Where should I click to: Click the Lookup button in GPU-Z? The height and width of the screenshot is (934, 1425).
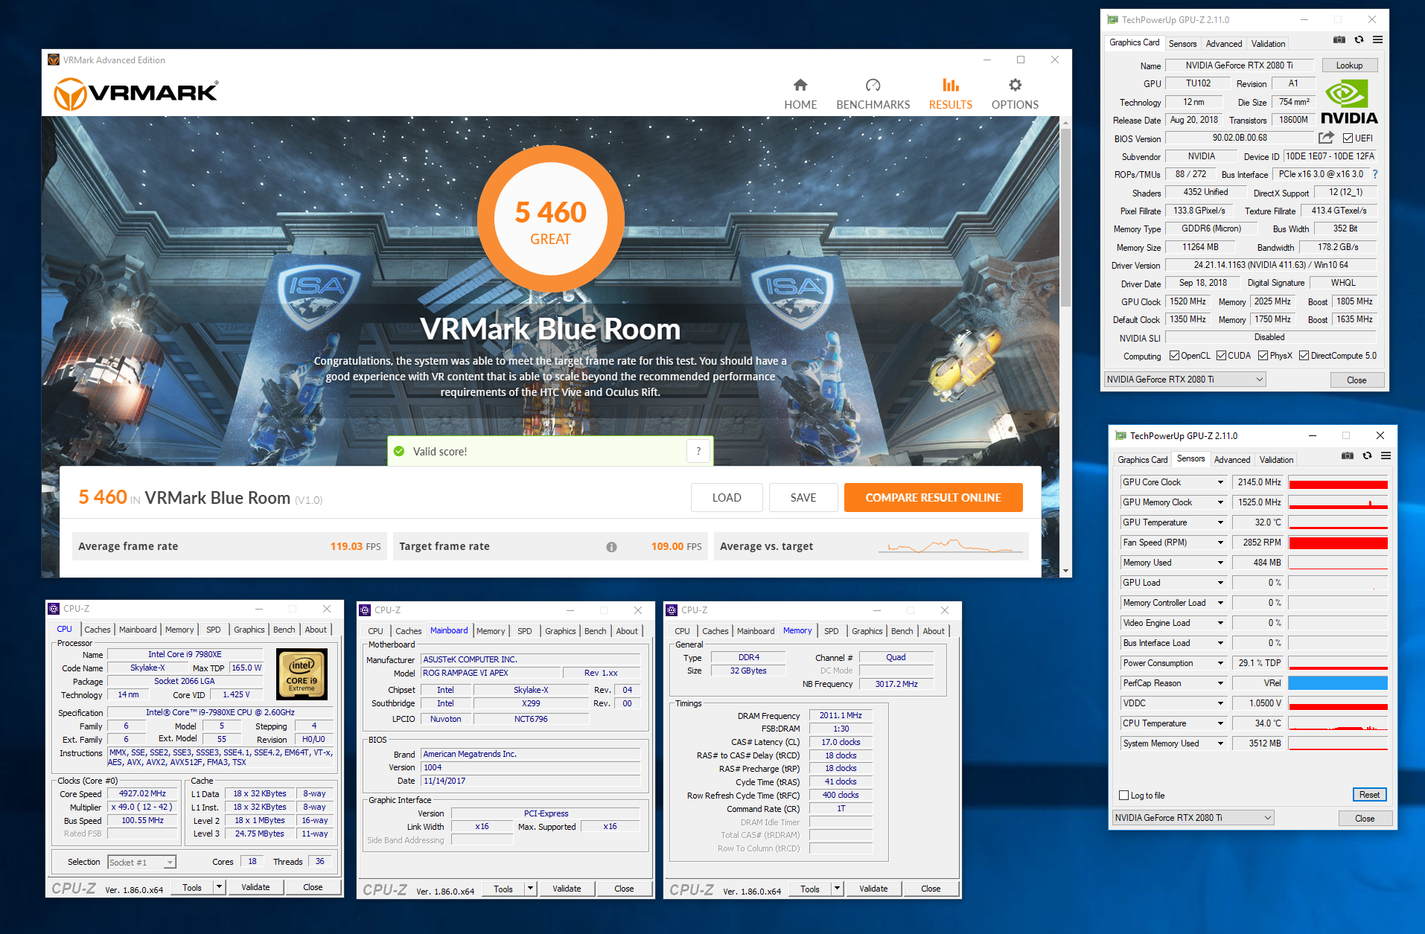point(1349,65)
